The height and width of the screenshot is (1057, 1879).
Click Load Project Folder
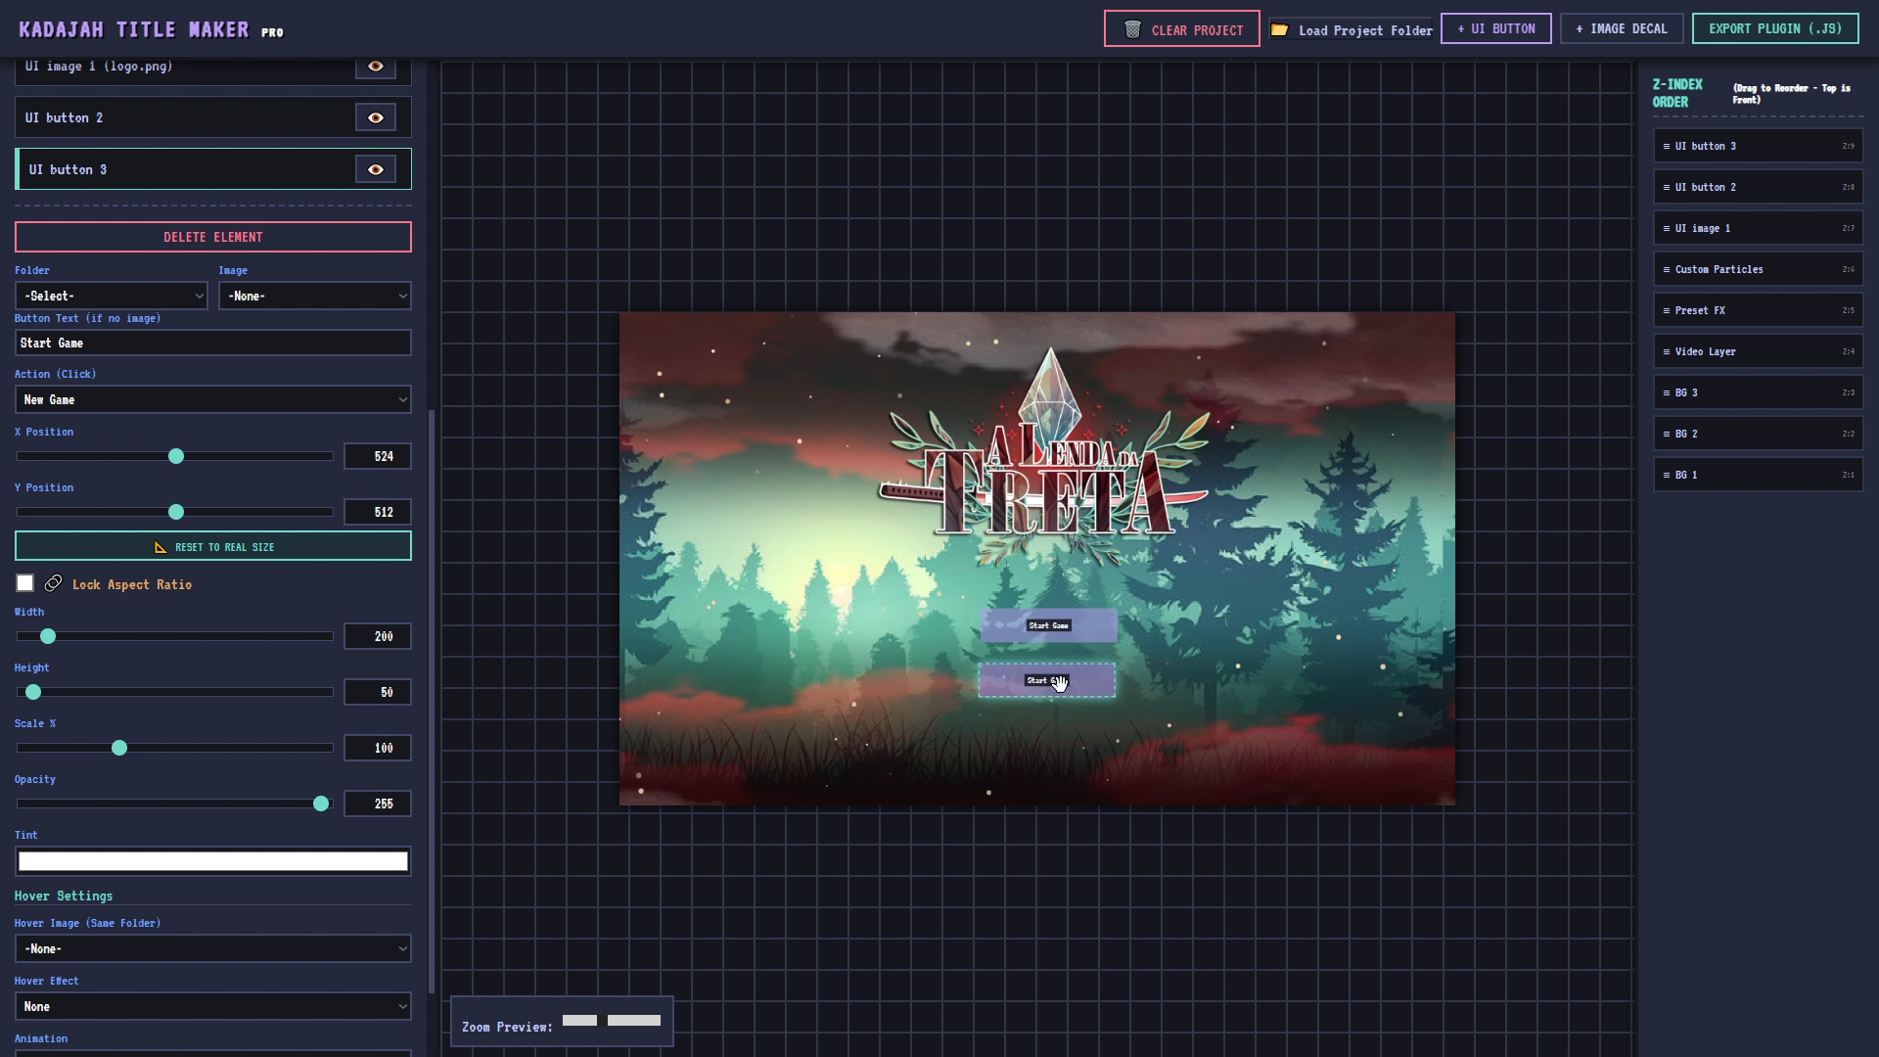pyautogui.click(x=1351, y=30)
